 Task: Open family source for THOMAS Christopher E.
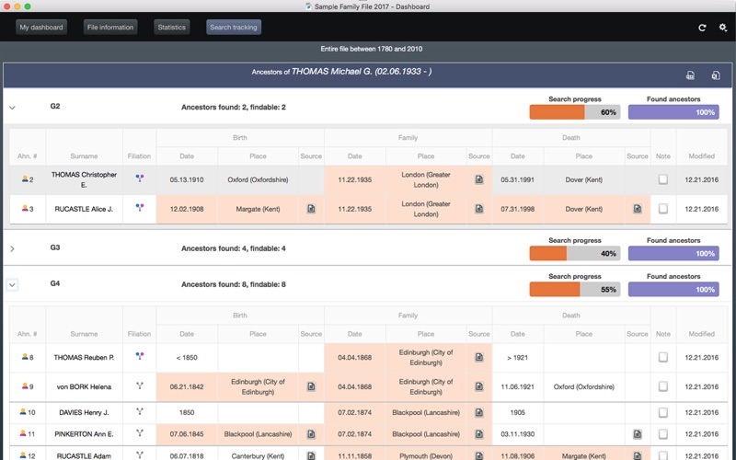click(479, 179)
